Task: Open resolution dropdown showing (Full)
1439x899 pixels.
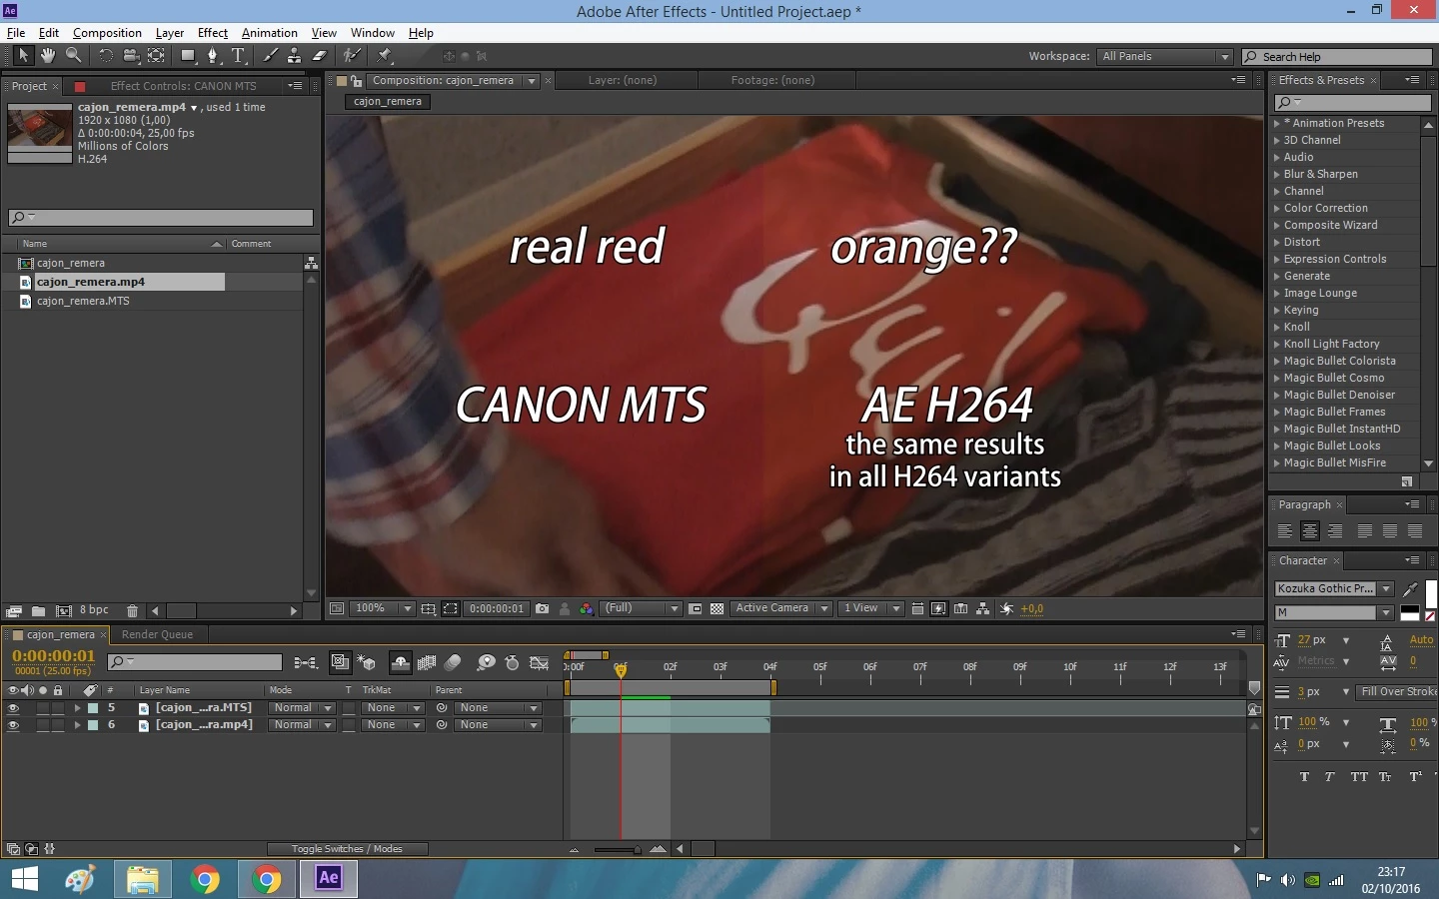Action: (641, 608)
